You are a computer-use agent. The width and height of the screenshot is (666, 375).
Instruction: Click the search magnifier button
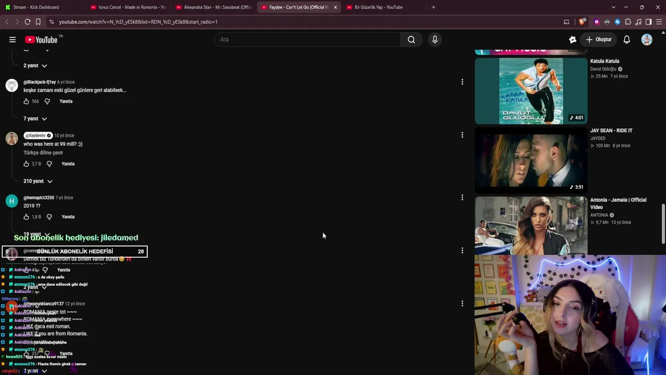click(x=411, y=40)
